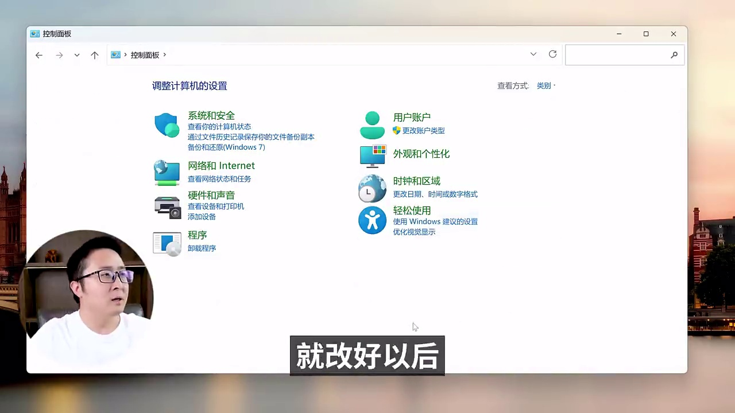Open the 时钟和区域 heading link

click(417, 181)
